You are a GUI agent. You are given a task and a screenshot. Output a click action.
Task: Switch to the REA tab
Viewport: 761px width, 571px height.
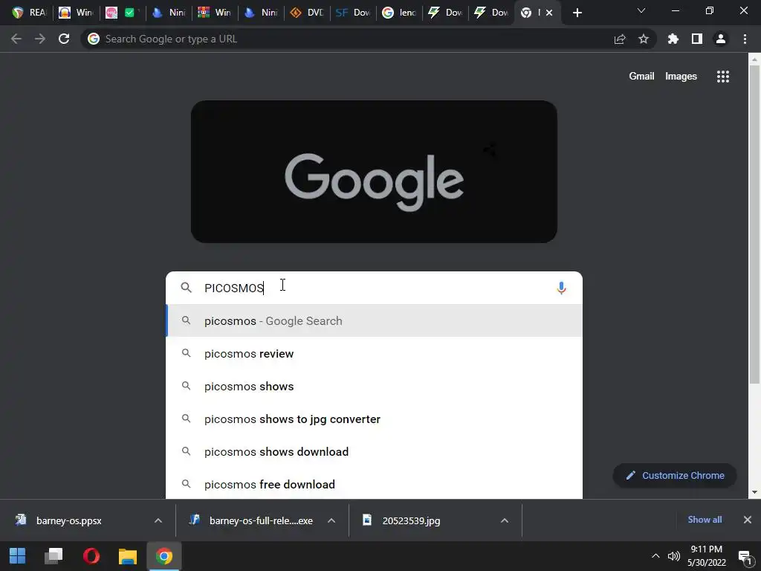point(28,13)
